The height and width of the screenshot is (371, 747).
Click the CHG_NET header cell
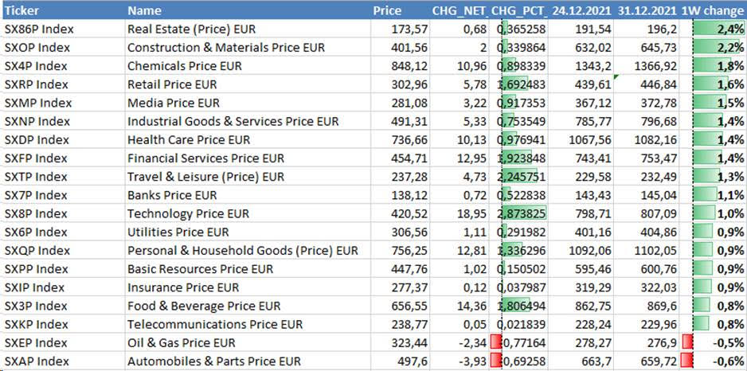click(x=459, y=10)
